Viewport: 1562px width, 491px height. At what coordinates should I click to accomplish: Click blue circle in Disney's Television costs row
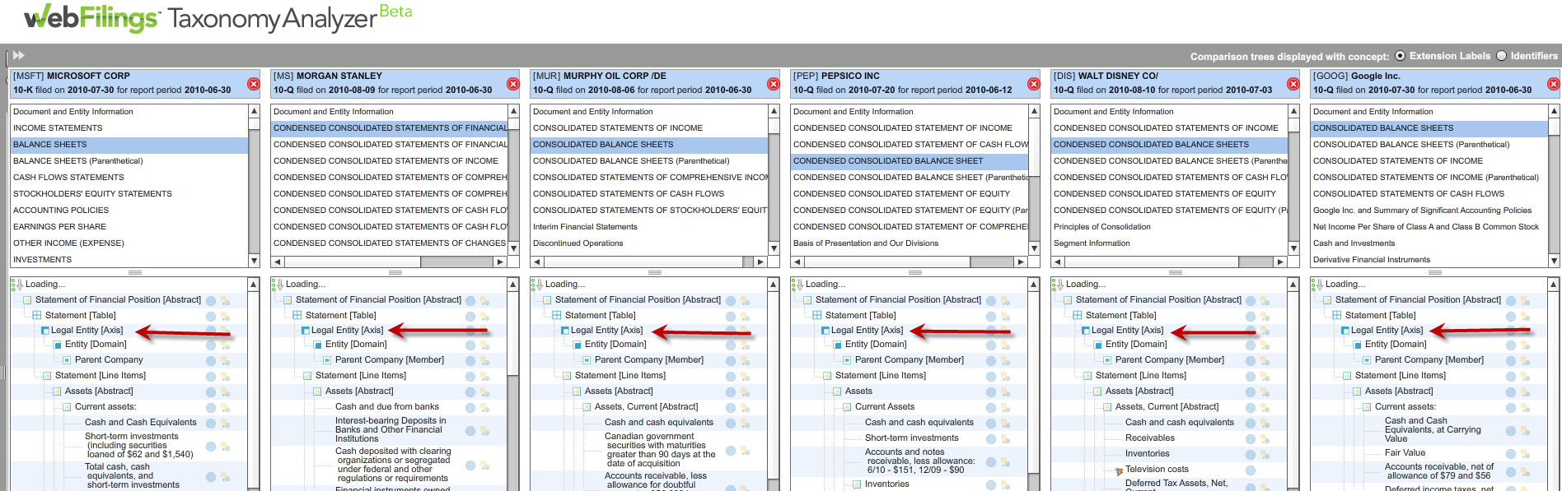(1251, 470)
